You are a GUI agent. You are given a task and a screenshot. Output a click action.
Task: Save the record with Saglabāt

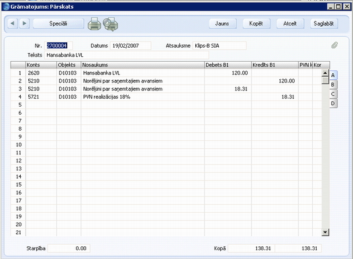tap(323, 23)
